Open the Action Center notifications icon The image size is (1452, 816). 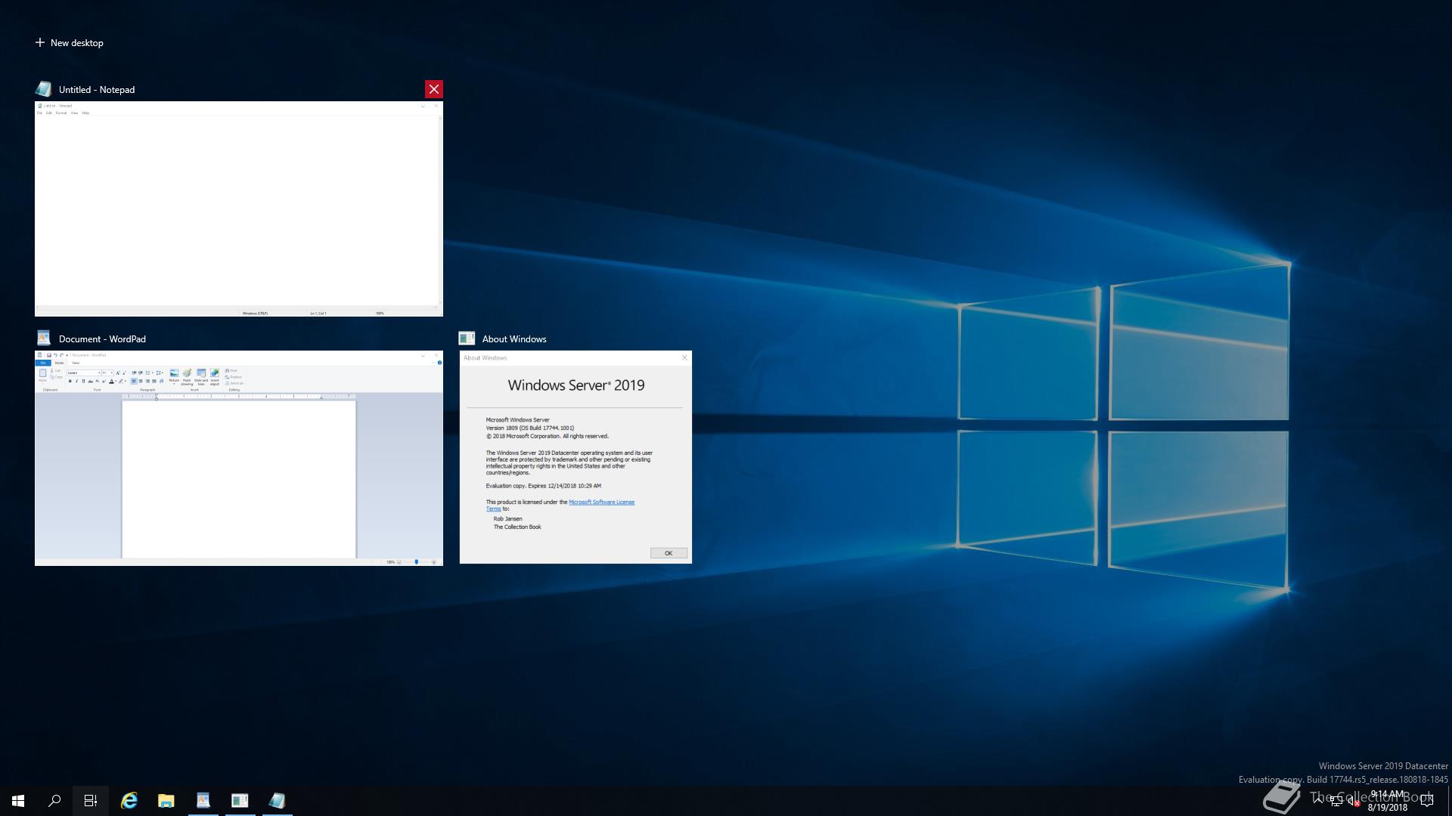pyautogui.click(x=1428, y=801)
